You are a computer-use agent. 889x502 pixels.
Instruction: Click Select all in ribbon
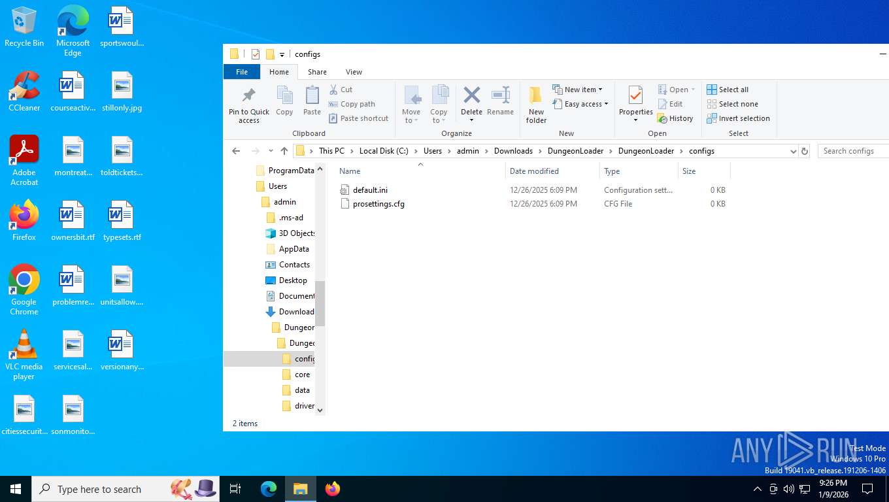728,90
